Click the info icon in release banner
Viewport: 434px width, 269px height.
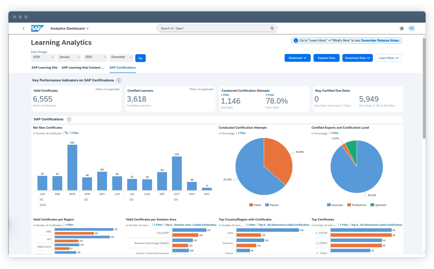click(x=295, y=40)
